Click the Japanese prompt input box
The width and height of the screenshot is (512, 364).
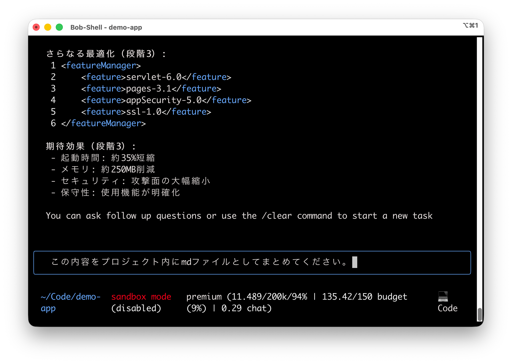coord(252,262)
